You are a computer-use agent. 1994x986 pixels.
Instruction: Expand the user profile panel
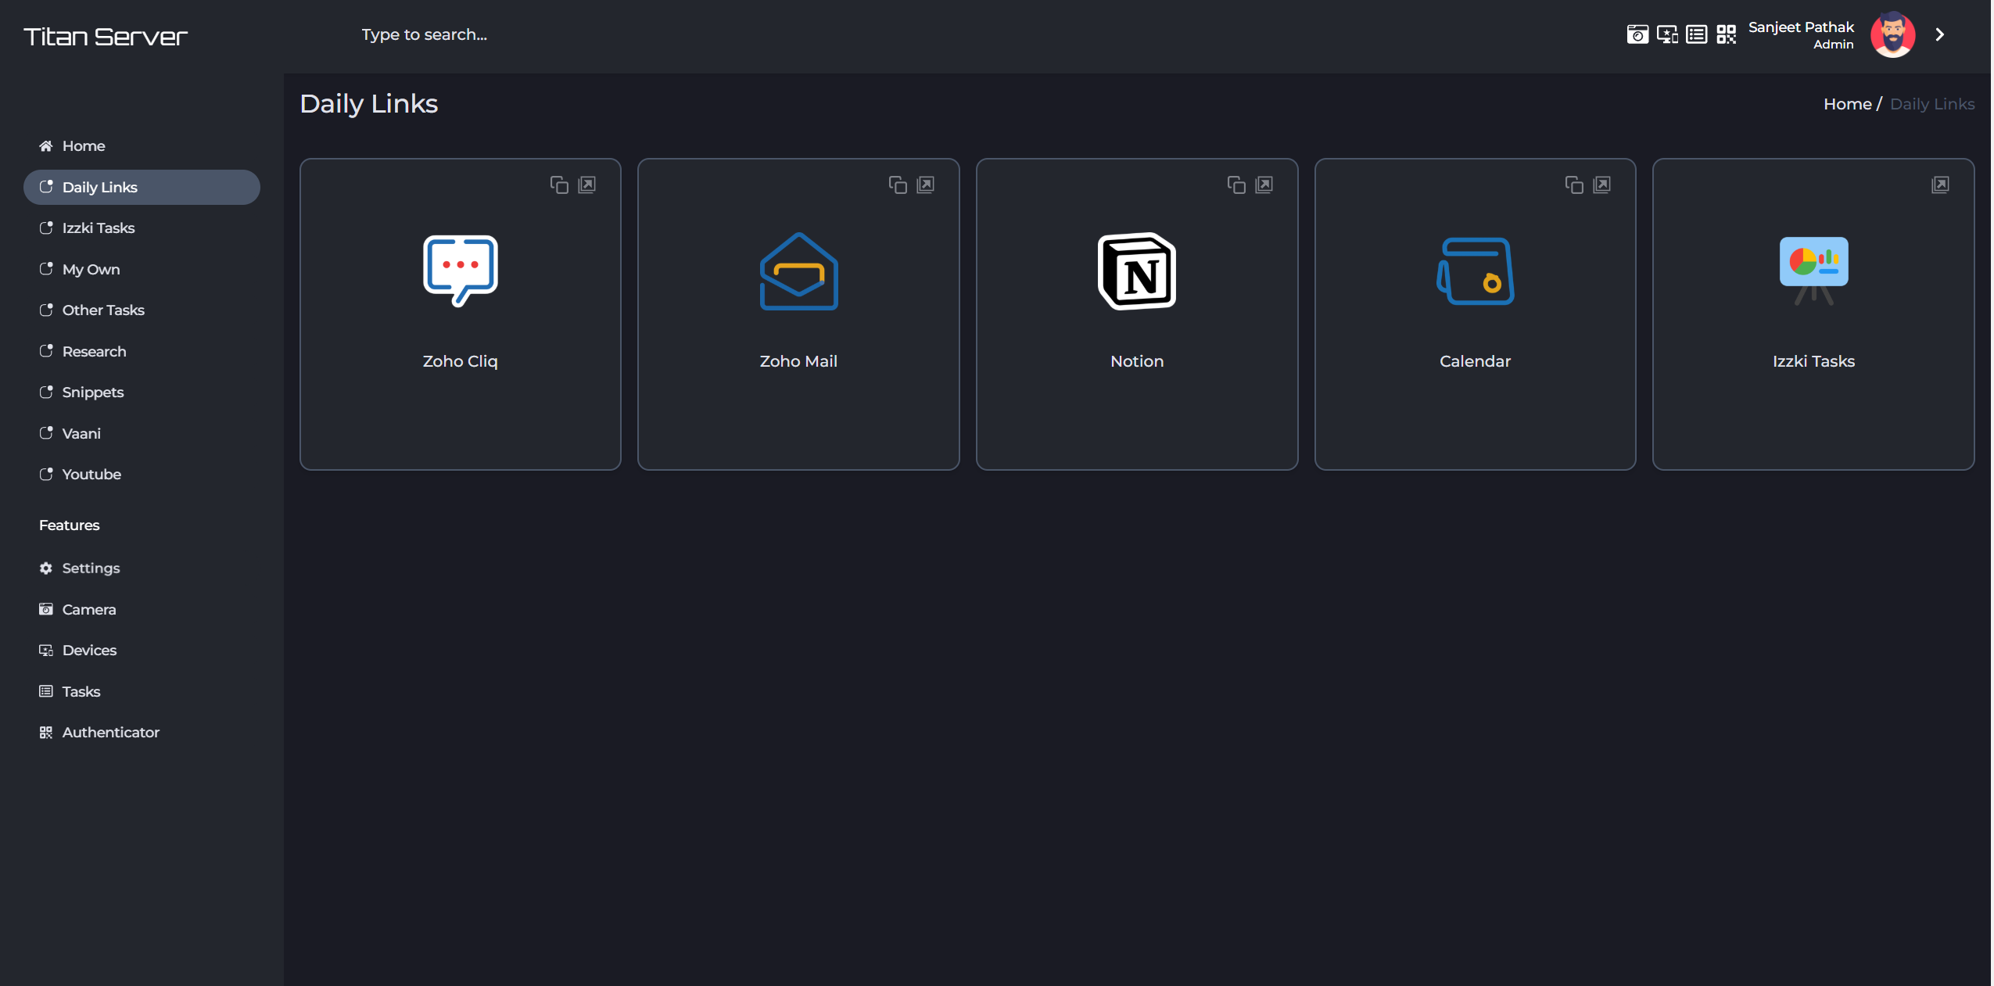(1943, 34)
